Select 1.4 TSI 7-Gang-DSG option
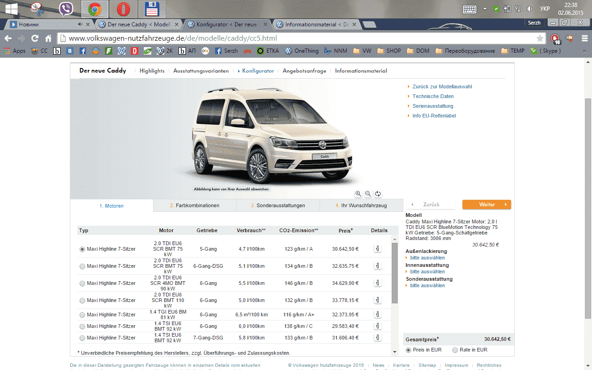The height and width of the screenshot is (370, 592). 82,338
